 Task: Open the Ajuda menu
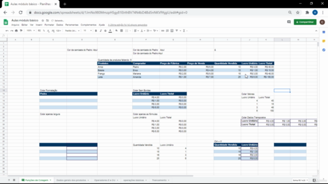(x=101, y=25)
